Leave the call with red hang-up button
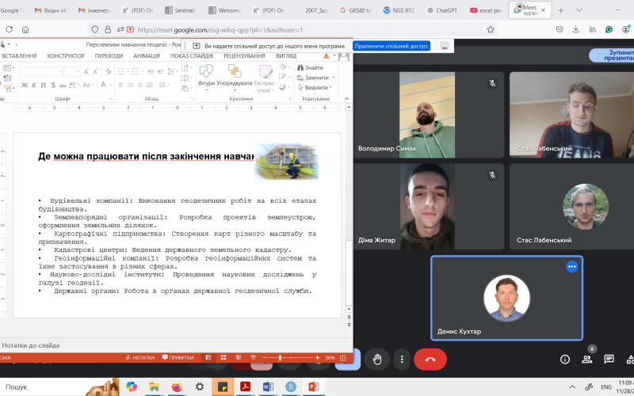The image size is (634, 396). tap(430, 359)
